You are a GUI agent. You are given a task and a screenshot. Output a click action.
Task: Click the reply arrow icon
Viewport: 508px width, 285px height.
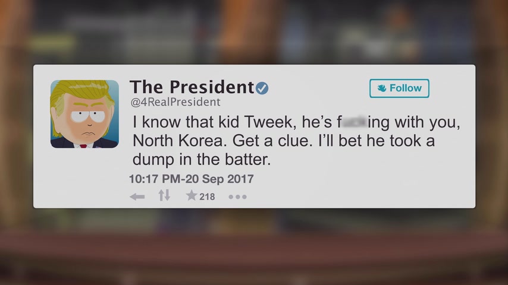137,197
